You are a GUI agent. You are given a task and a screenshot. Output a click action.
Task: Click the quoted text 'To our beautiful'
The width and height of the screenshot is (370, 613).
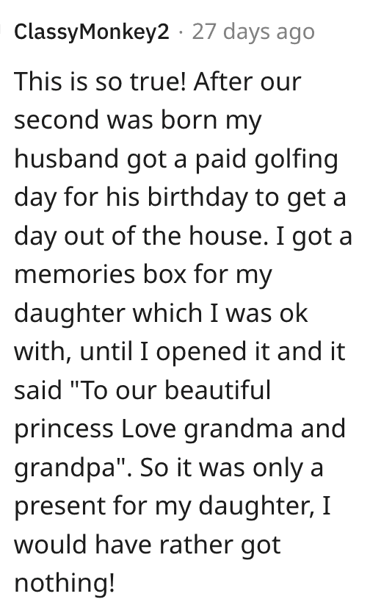click(175, 390)
